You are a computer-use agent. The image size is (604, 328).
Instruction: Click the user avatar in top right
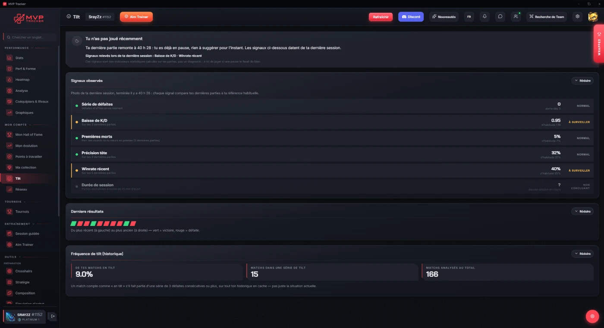click(592, 17)
